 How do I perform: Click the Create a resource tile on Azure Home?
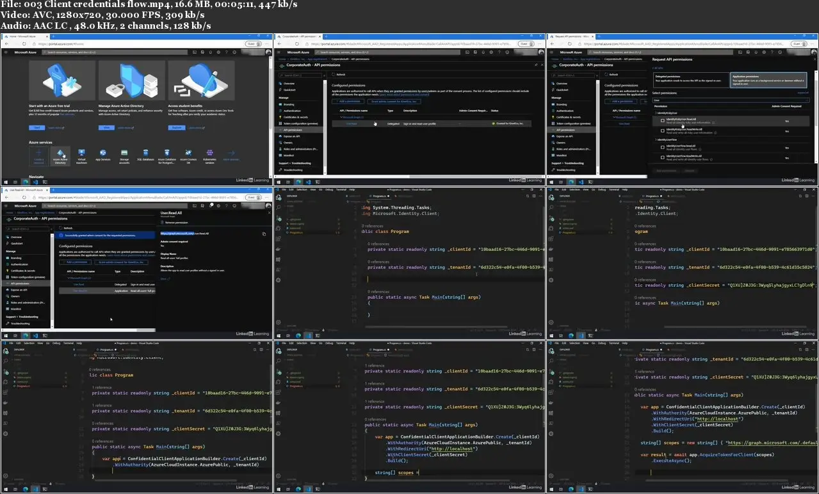point(38,155)
